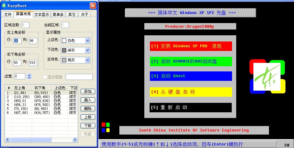
Task: Select menu item [3] 启动 Ghost
Action: (x=191, y=76)
